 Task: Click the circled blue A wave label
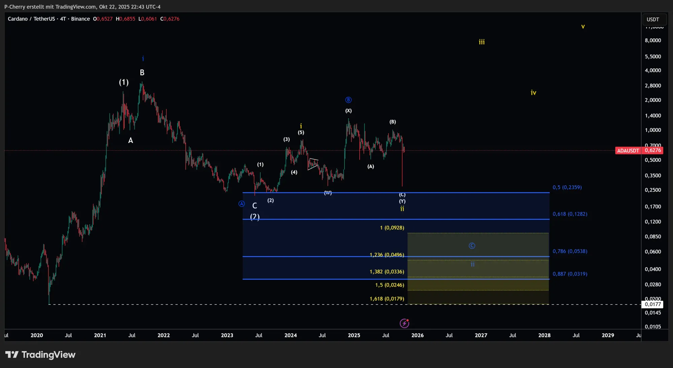(x=242, y=204)
